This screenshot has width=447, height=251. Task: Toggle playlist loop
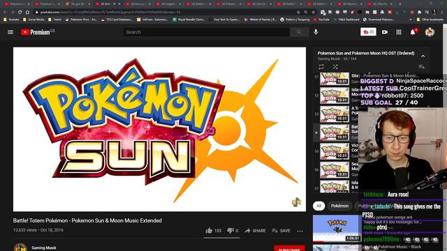(321, 67)
